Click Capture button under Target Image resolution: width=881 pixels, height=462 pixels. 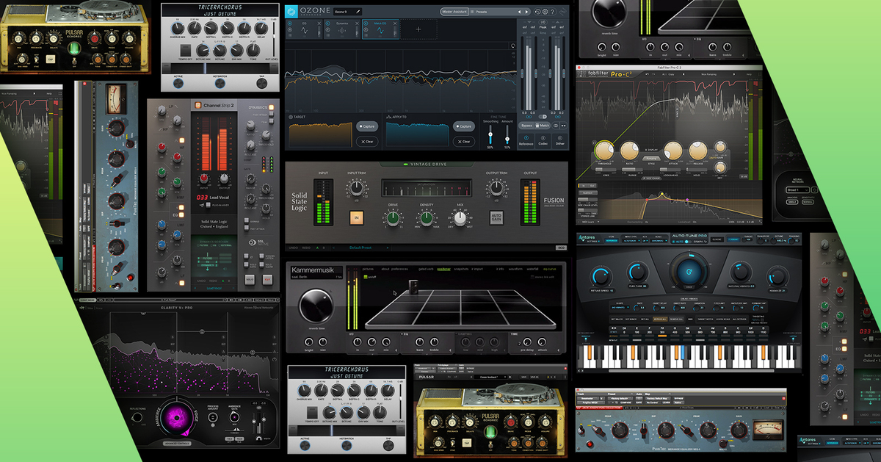coord(366,126)
